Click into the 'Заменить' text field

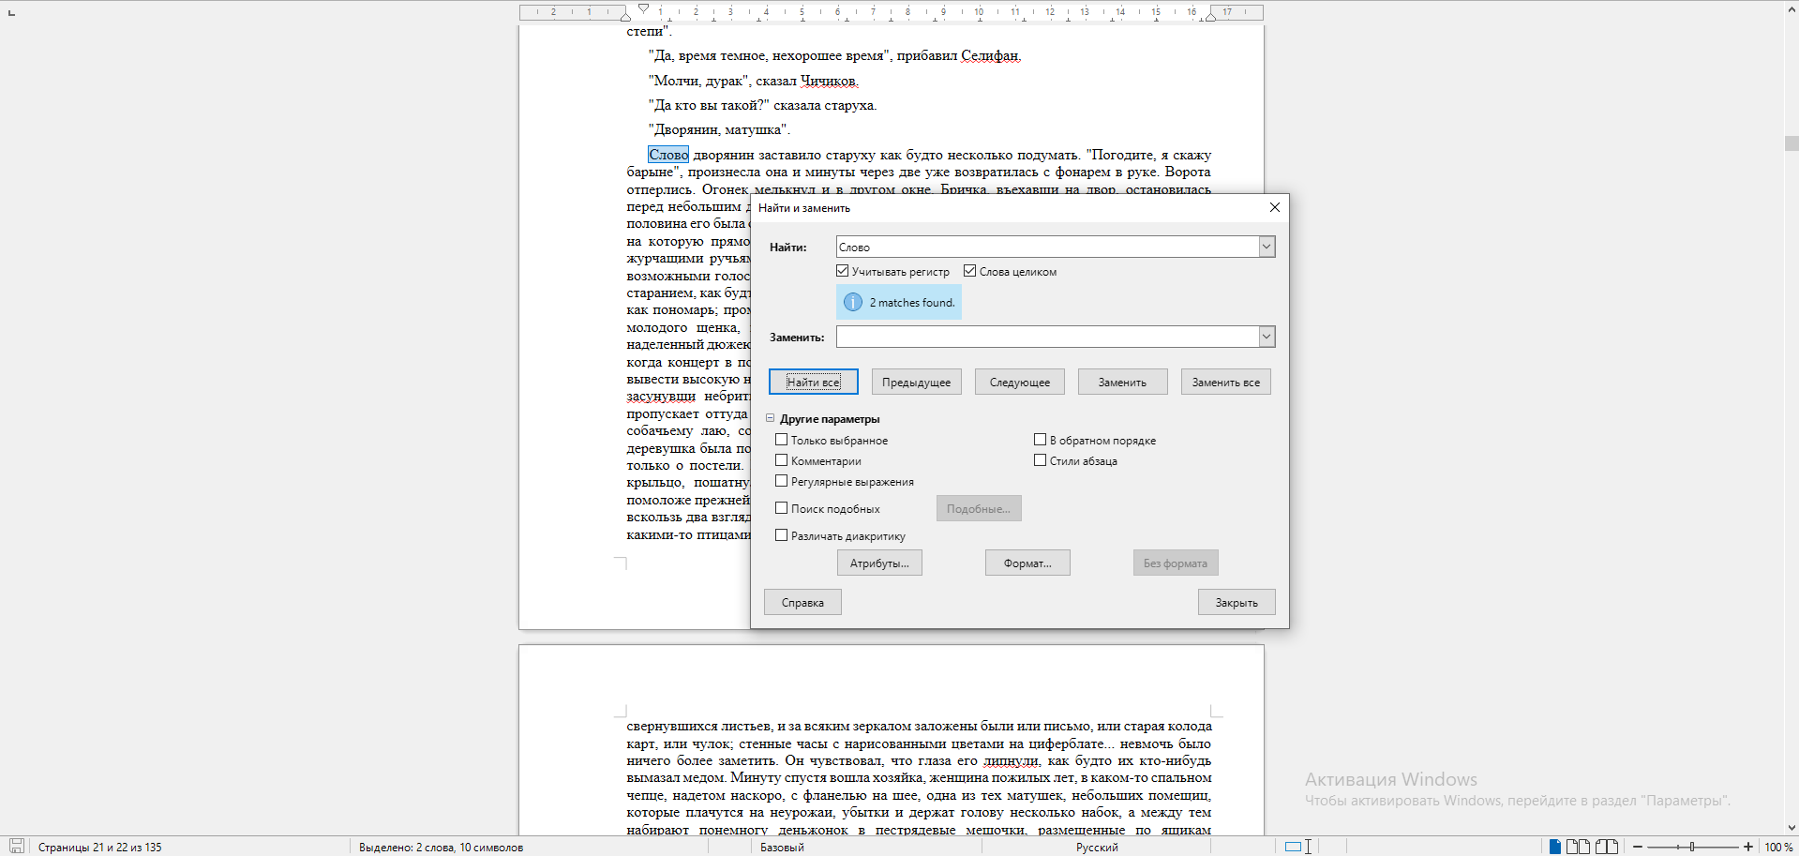pos(1046,337)
